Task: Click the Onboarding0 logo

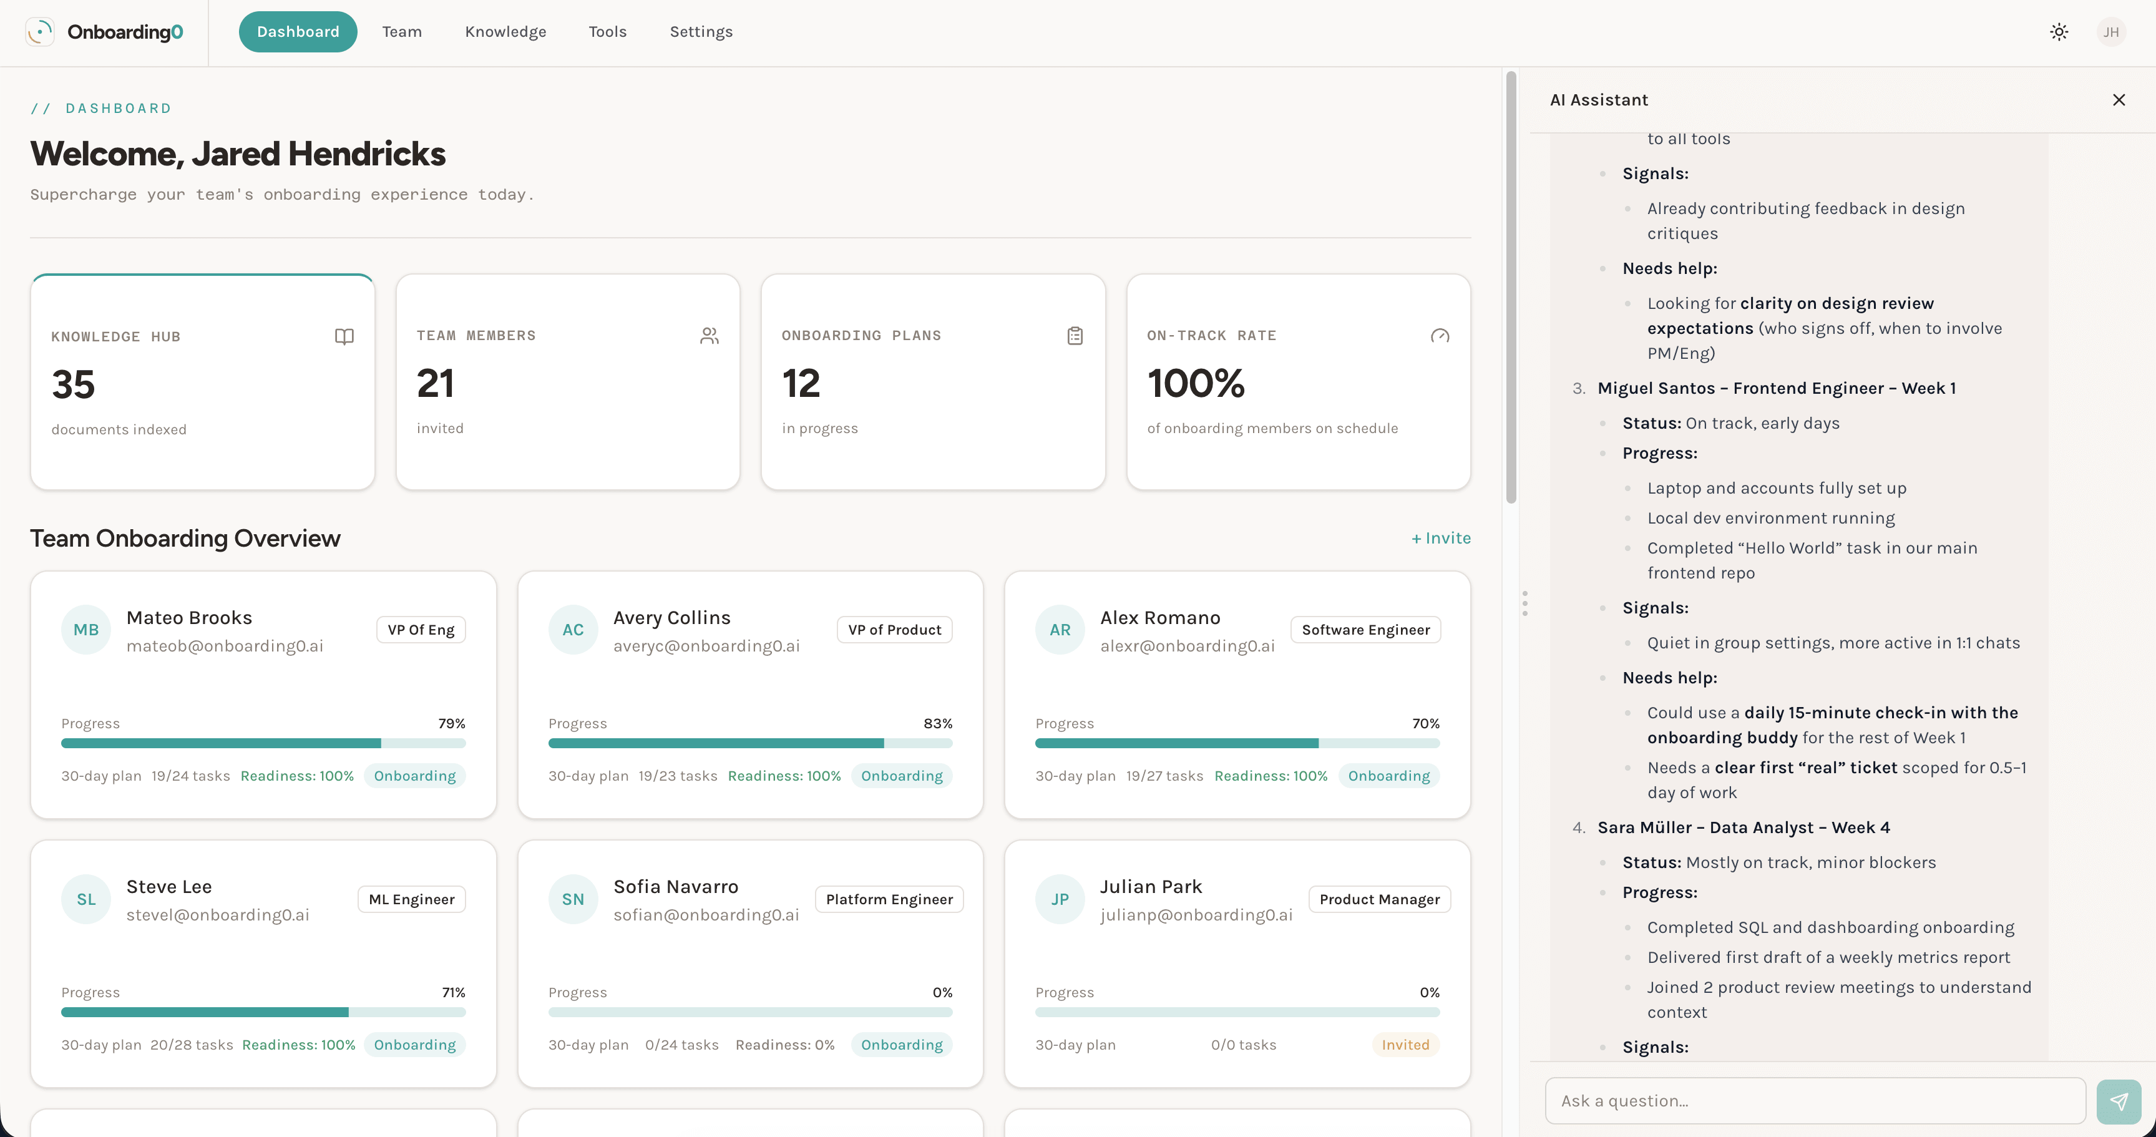Action: coord(105,32)
